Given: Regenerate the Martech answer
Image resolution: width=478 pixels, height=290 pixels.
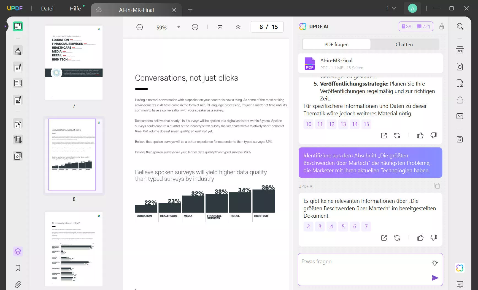Looking at the screenshot, I should (x=397, y=238).
